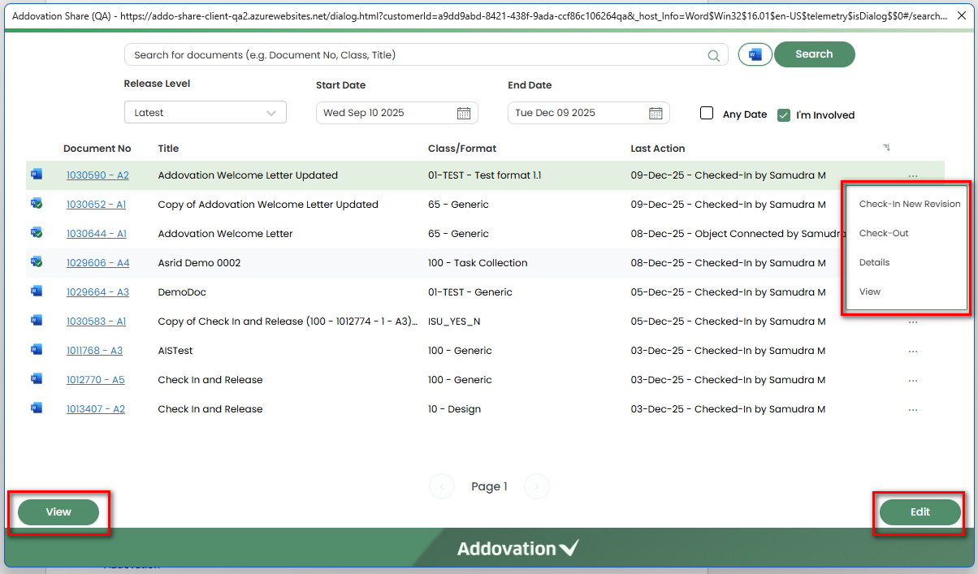Image resolution: width=978 pixels, height=574 pixels.
Task: Select Check-In New Revision from context menu
Action: click(909, 205)
